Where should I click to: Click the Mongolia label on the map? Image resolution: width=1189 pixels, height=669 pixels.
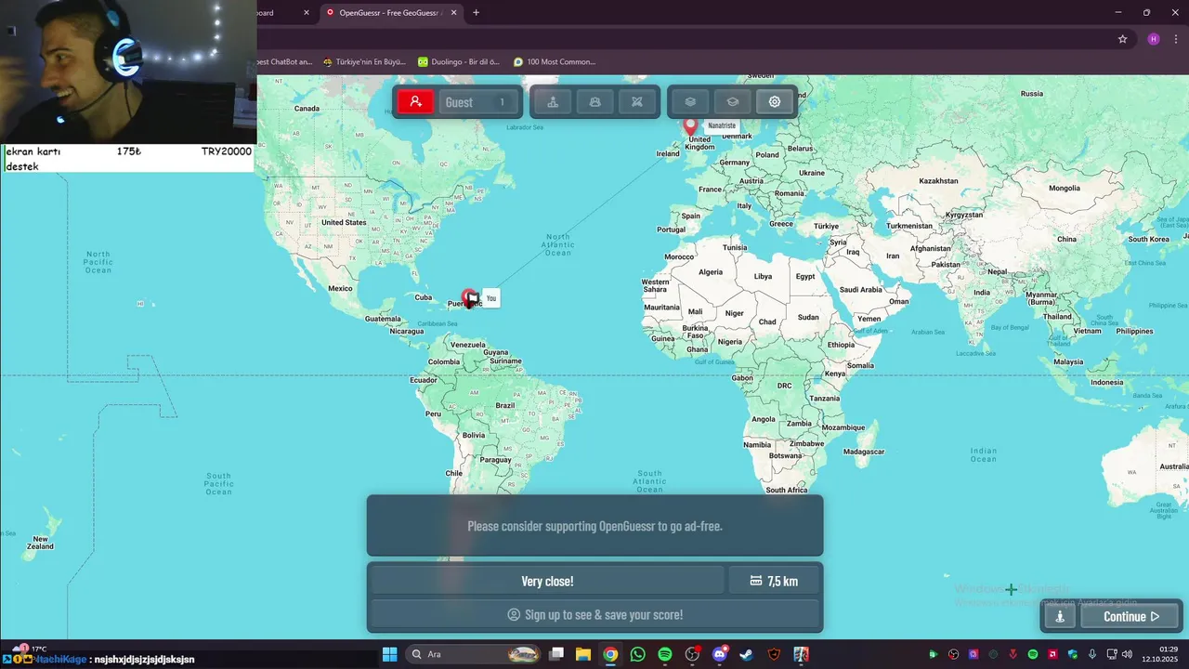point(1065,188)
